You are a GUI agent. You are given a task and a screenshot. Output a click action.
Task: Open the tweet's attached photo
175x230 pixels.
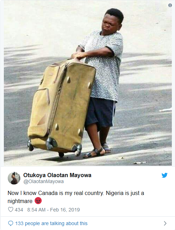coord(88,83)
